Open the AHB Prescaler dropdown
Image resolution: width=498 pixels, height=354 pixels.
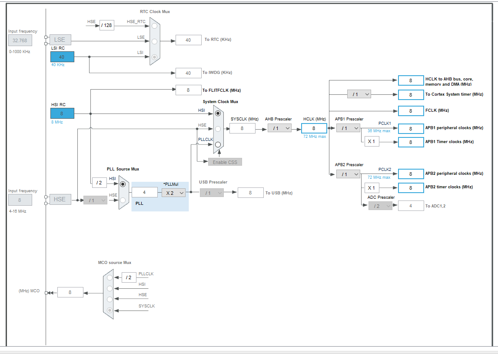[x=279, y=128]
